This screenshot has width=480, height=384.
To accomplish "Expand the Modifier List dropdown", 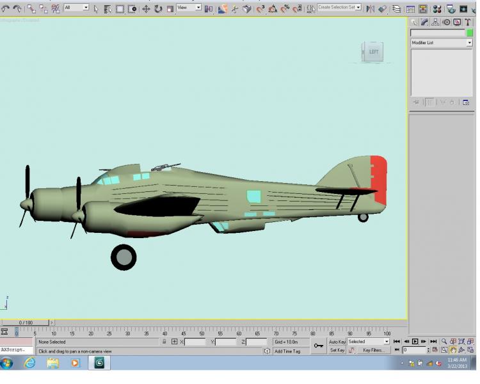I will [442, 43].
